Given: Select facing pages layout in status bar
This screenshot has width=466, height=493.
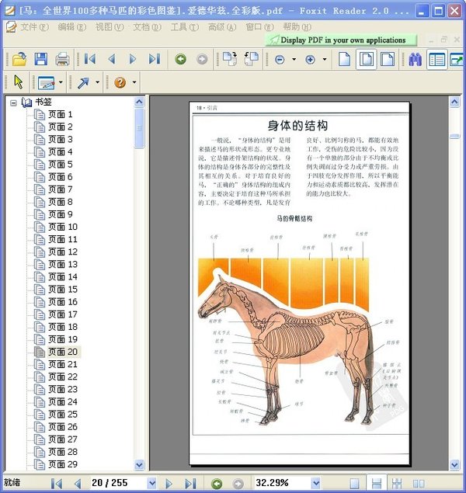Looking at the screenshot, I should pos(419,483).
